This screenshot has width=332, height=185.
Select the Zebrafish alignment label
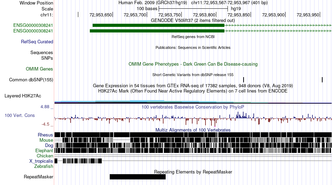click(x=44, y=166)
